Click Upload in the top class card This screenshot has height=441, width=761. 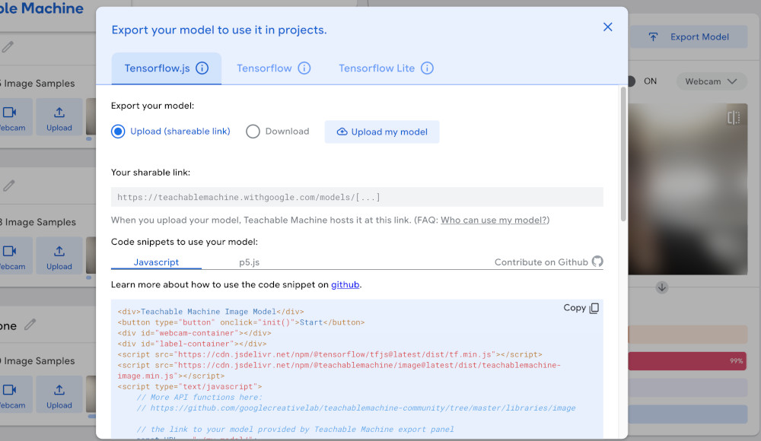(59, 117)
